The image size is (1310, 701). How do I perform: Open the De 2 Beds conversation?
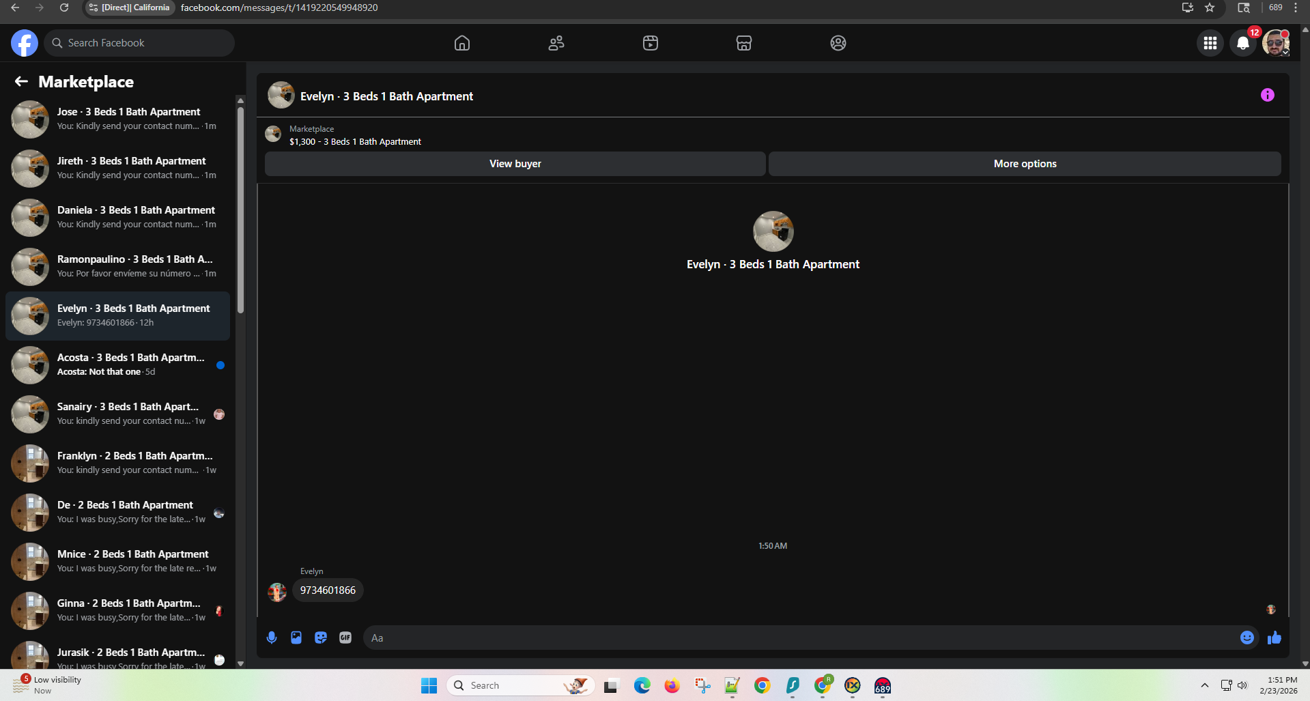(117, 512)
